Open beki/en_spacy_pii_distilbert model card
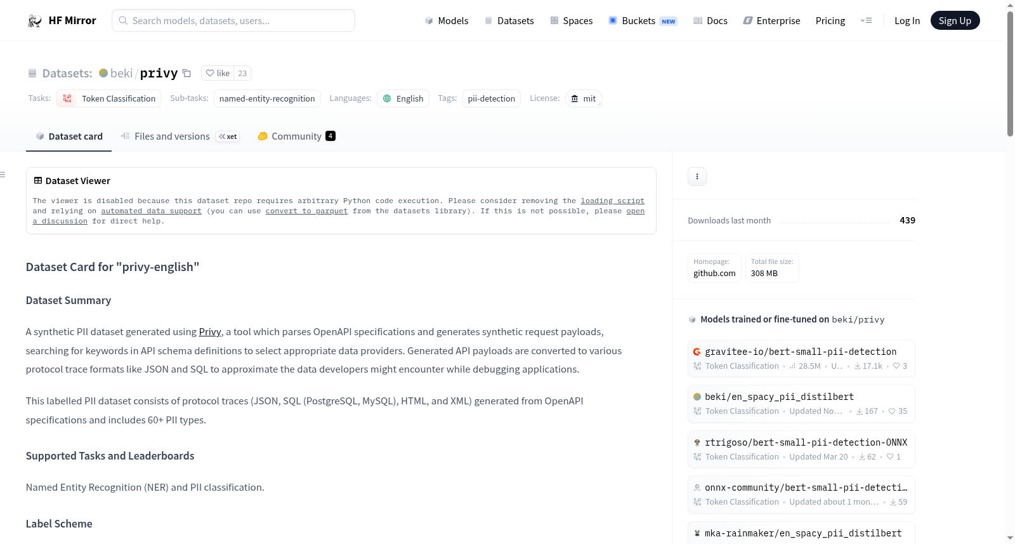1015x544 pixels. click(x=801, y=403)
